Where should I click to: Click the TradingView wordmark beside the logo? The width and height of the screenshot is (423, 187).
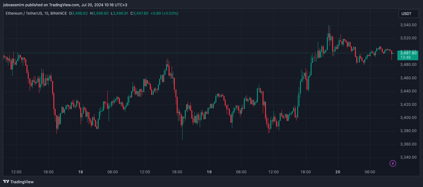22,182
